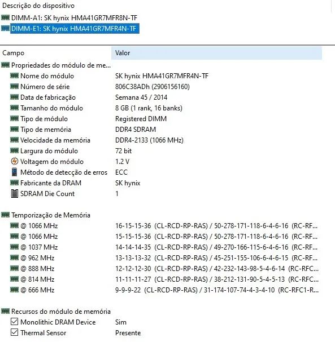Sort by the Valor column header
Screen dimensions: 335x342
216,53
